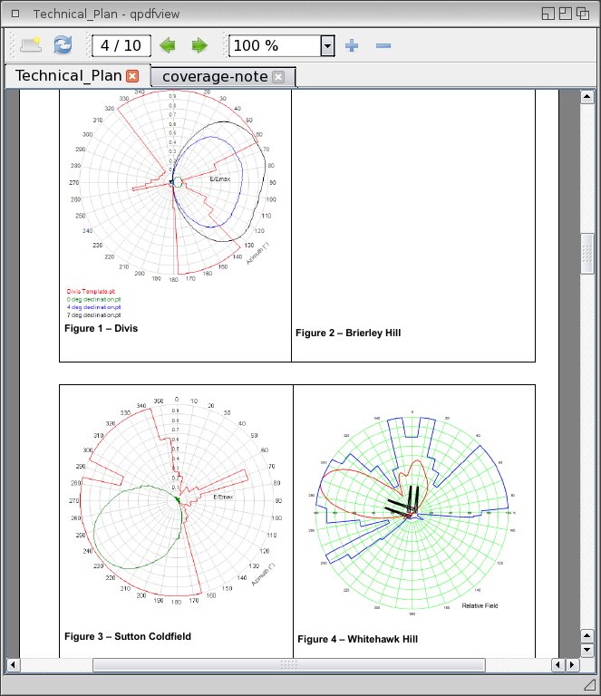601x696 pixels.
Task: Click the horizontal scrollbar thumb
Action: [288, 665]
